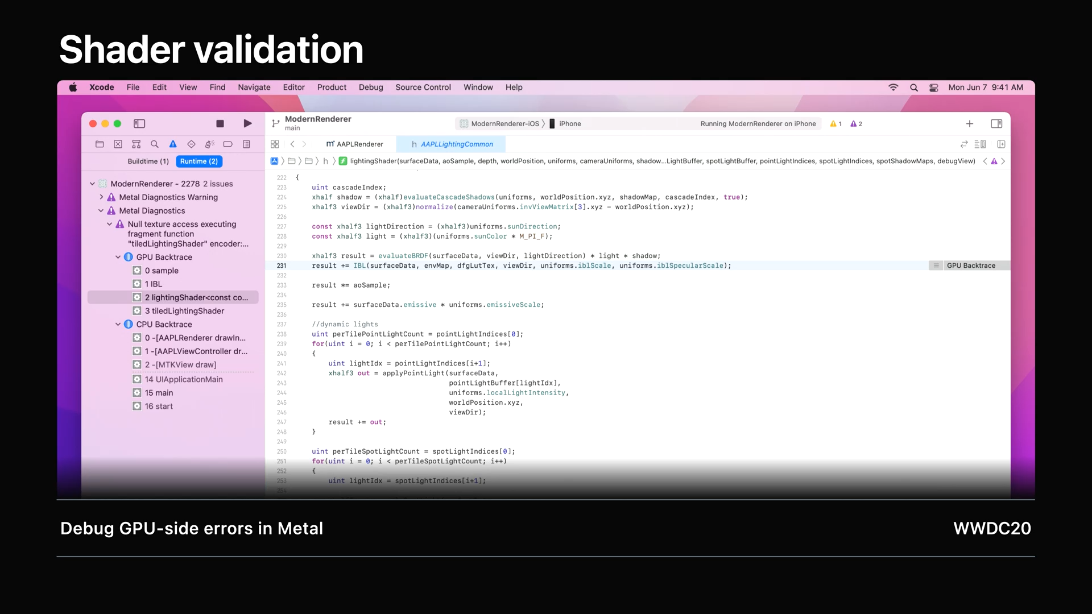The image size is (1092, 614).
Task: Open the Breakpoint navigator icon
Action: (227, 144)
